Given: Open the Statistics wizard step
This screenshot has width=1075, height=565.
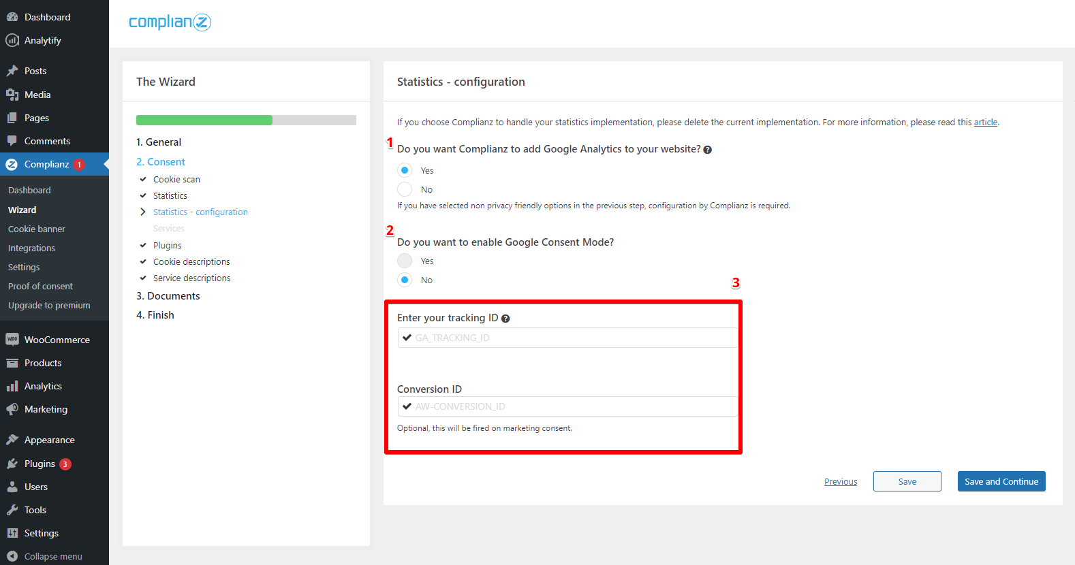Looking at the screenshot, I should (x=170, y=196).
